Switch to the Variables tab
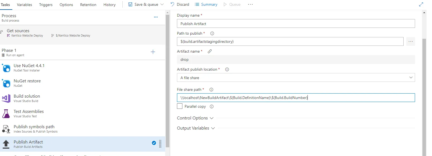This screenshot has width=432, height=156. tap(24, 5)
